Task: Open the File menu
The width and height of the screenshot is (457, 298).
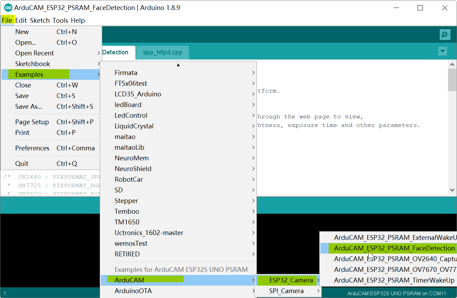Action: coord(7,20)
